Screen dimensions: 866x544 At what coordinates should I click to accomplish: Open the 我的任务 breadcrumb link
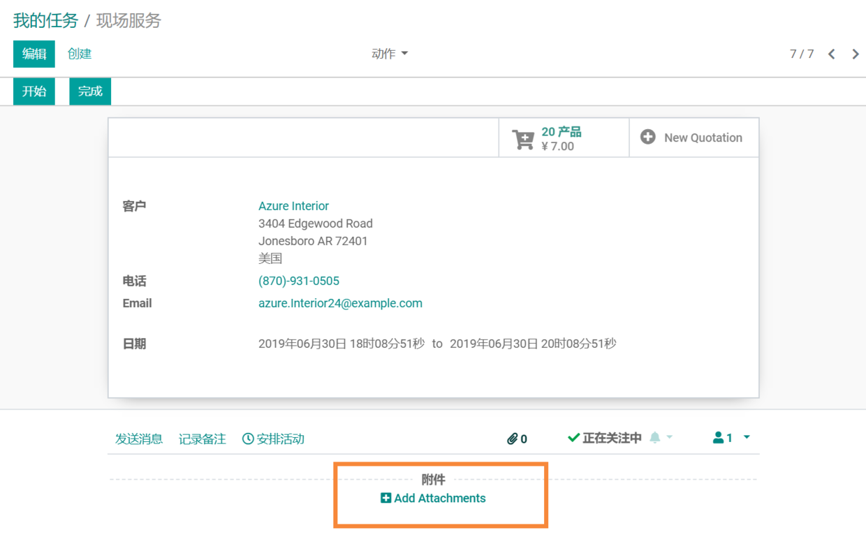point(46,20)
